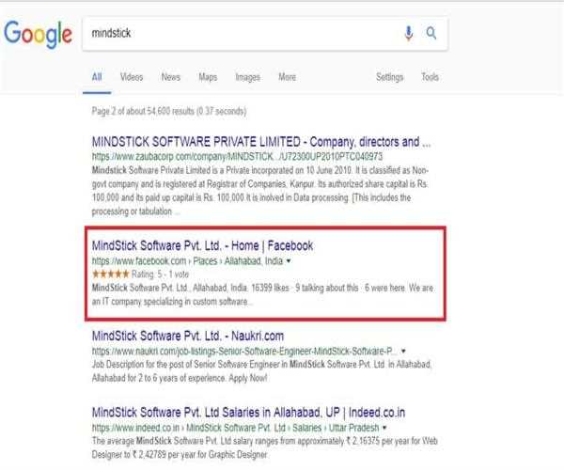Click snippet starting 'Job Description for the post'
Viewport: 564px width, 470px height.
pyautogui.click(x=261, y=371)
